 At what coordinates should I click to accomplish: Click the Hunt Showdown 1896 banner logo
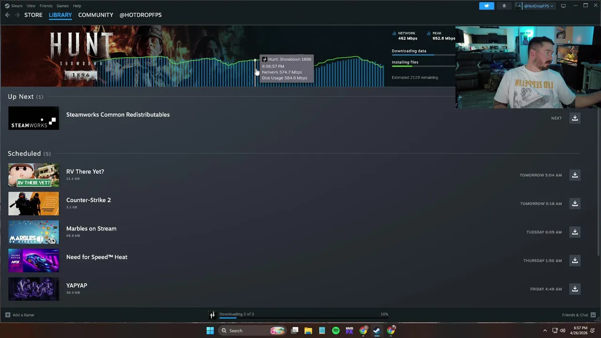point(81,56)
